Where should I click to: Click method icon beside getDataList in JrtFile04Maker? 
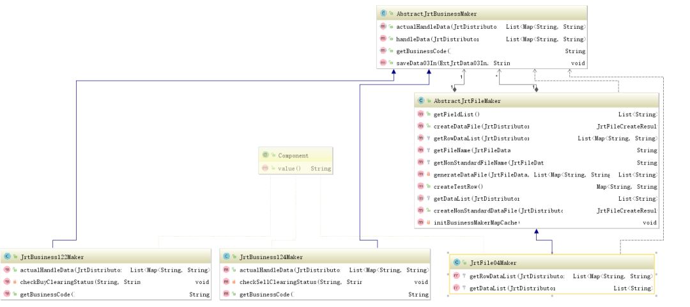pyautogui.click(x=456, y=288)
